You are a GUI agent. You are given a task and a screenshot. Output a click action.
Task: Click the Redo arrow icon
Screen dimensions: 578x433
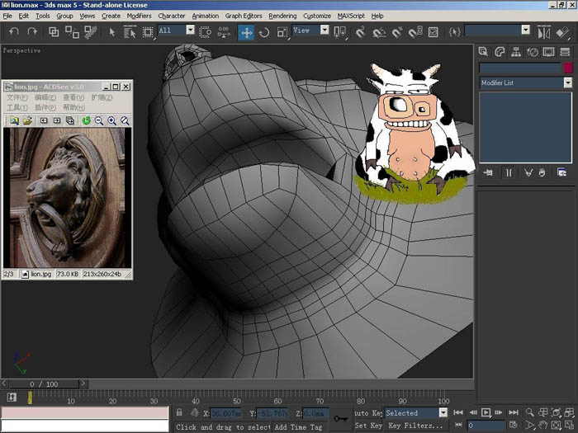(32, 31)
